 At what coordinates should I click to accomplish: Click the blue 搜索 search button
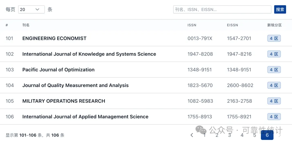[x=280, y=9]
